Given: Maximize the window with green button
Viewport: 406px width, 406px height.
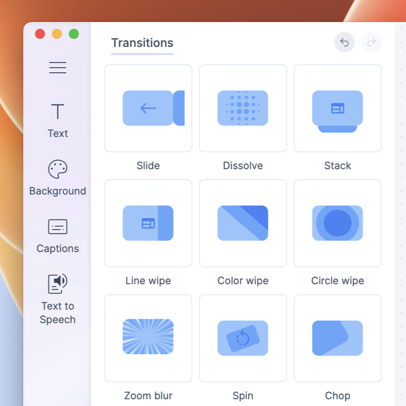Looking at the screenshot, I should click(74, 34).
